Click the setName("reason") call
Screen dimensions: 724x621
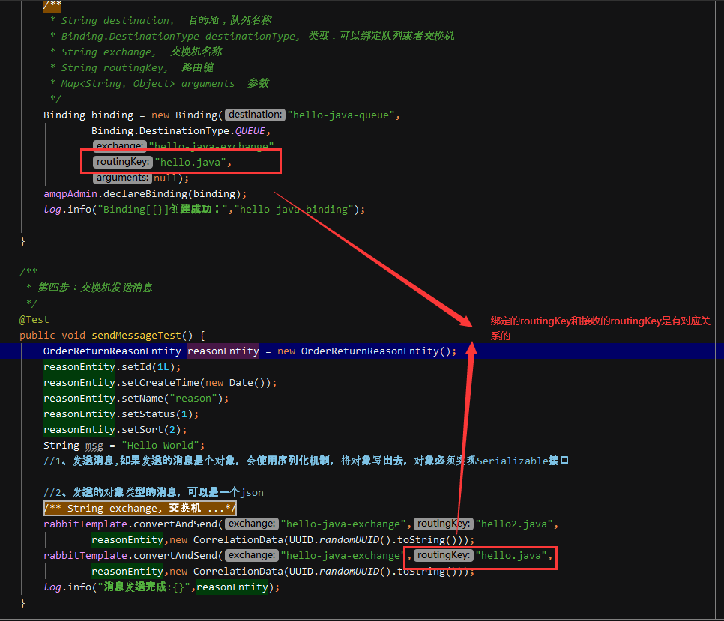(x=172, y=399)
